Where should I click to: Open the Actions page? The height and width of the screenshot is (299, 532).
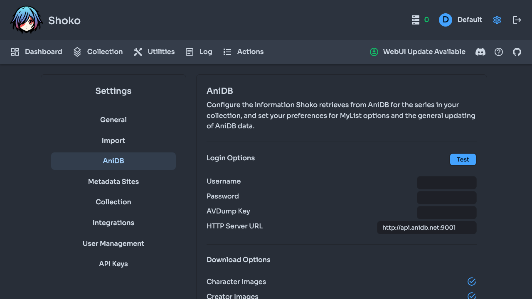tap(243, 52)
